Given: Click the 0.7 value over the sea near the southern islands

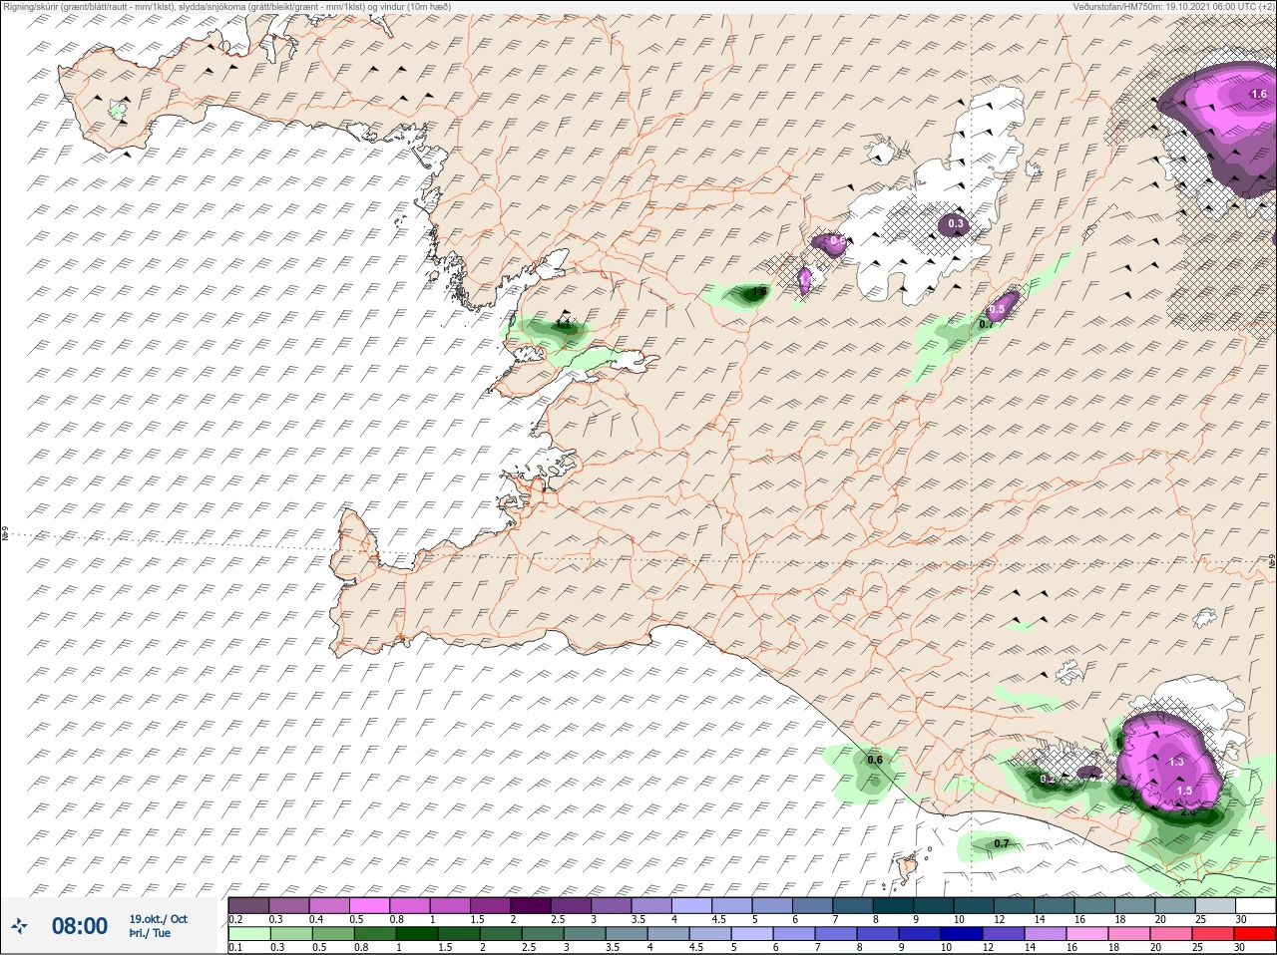Looking at the screenshot, I should 1002,843.
